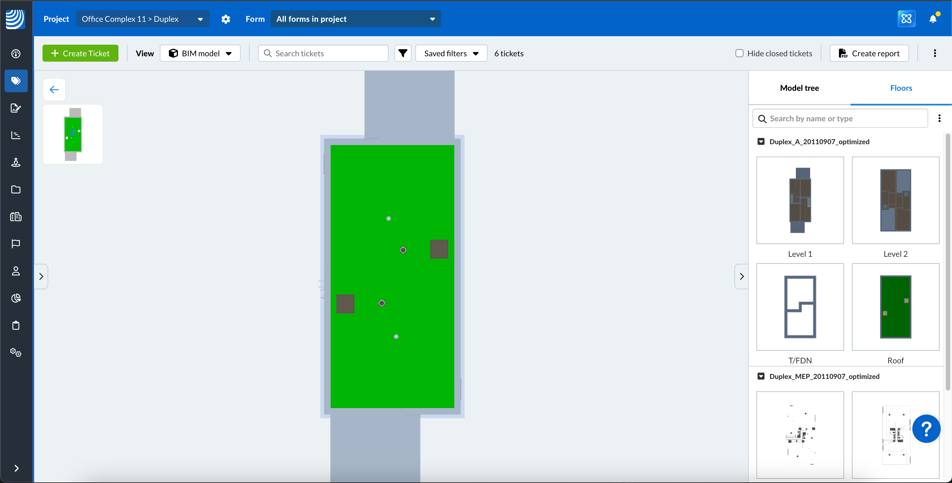This screenshot has height=483, width=952.
Task: Open the dashboard gauge icon in sidebar
Action: 16,53
